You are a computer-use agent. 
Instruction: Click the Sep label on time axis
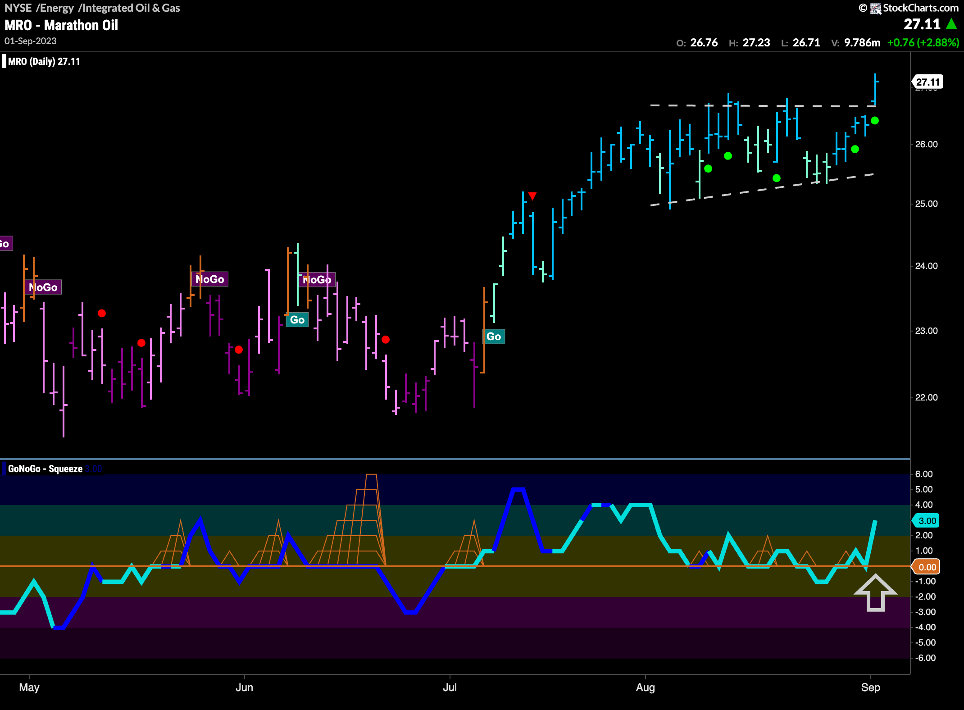point(871,687)
